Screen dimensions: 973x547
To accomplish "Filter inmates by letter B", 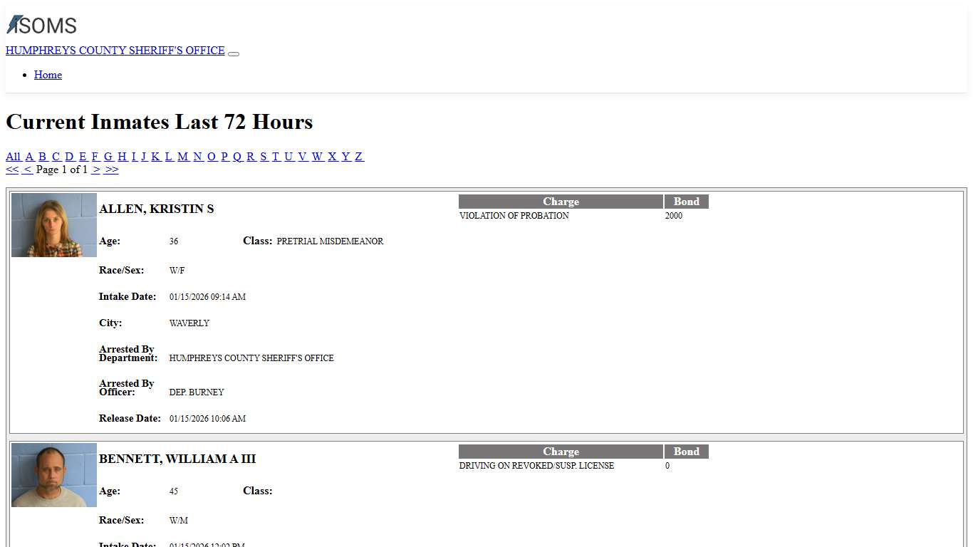I will click(42, 157).
